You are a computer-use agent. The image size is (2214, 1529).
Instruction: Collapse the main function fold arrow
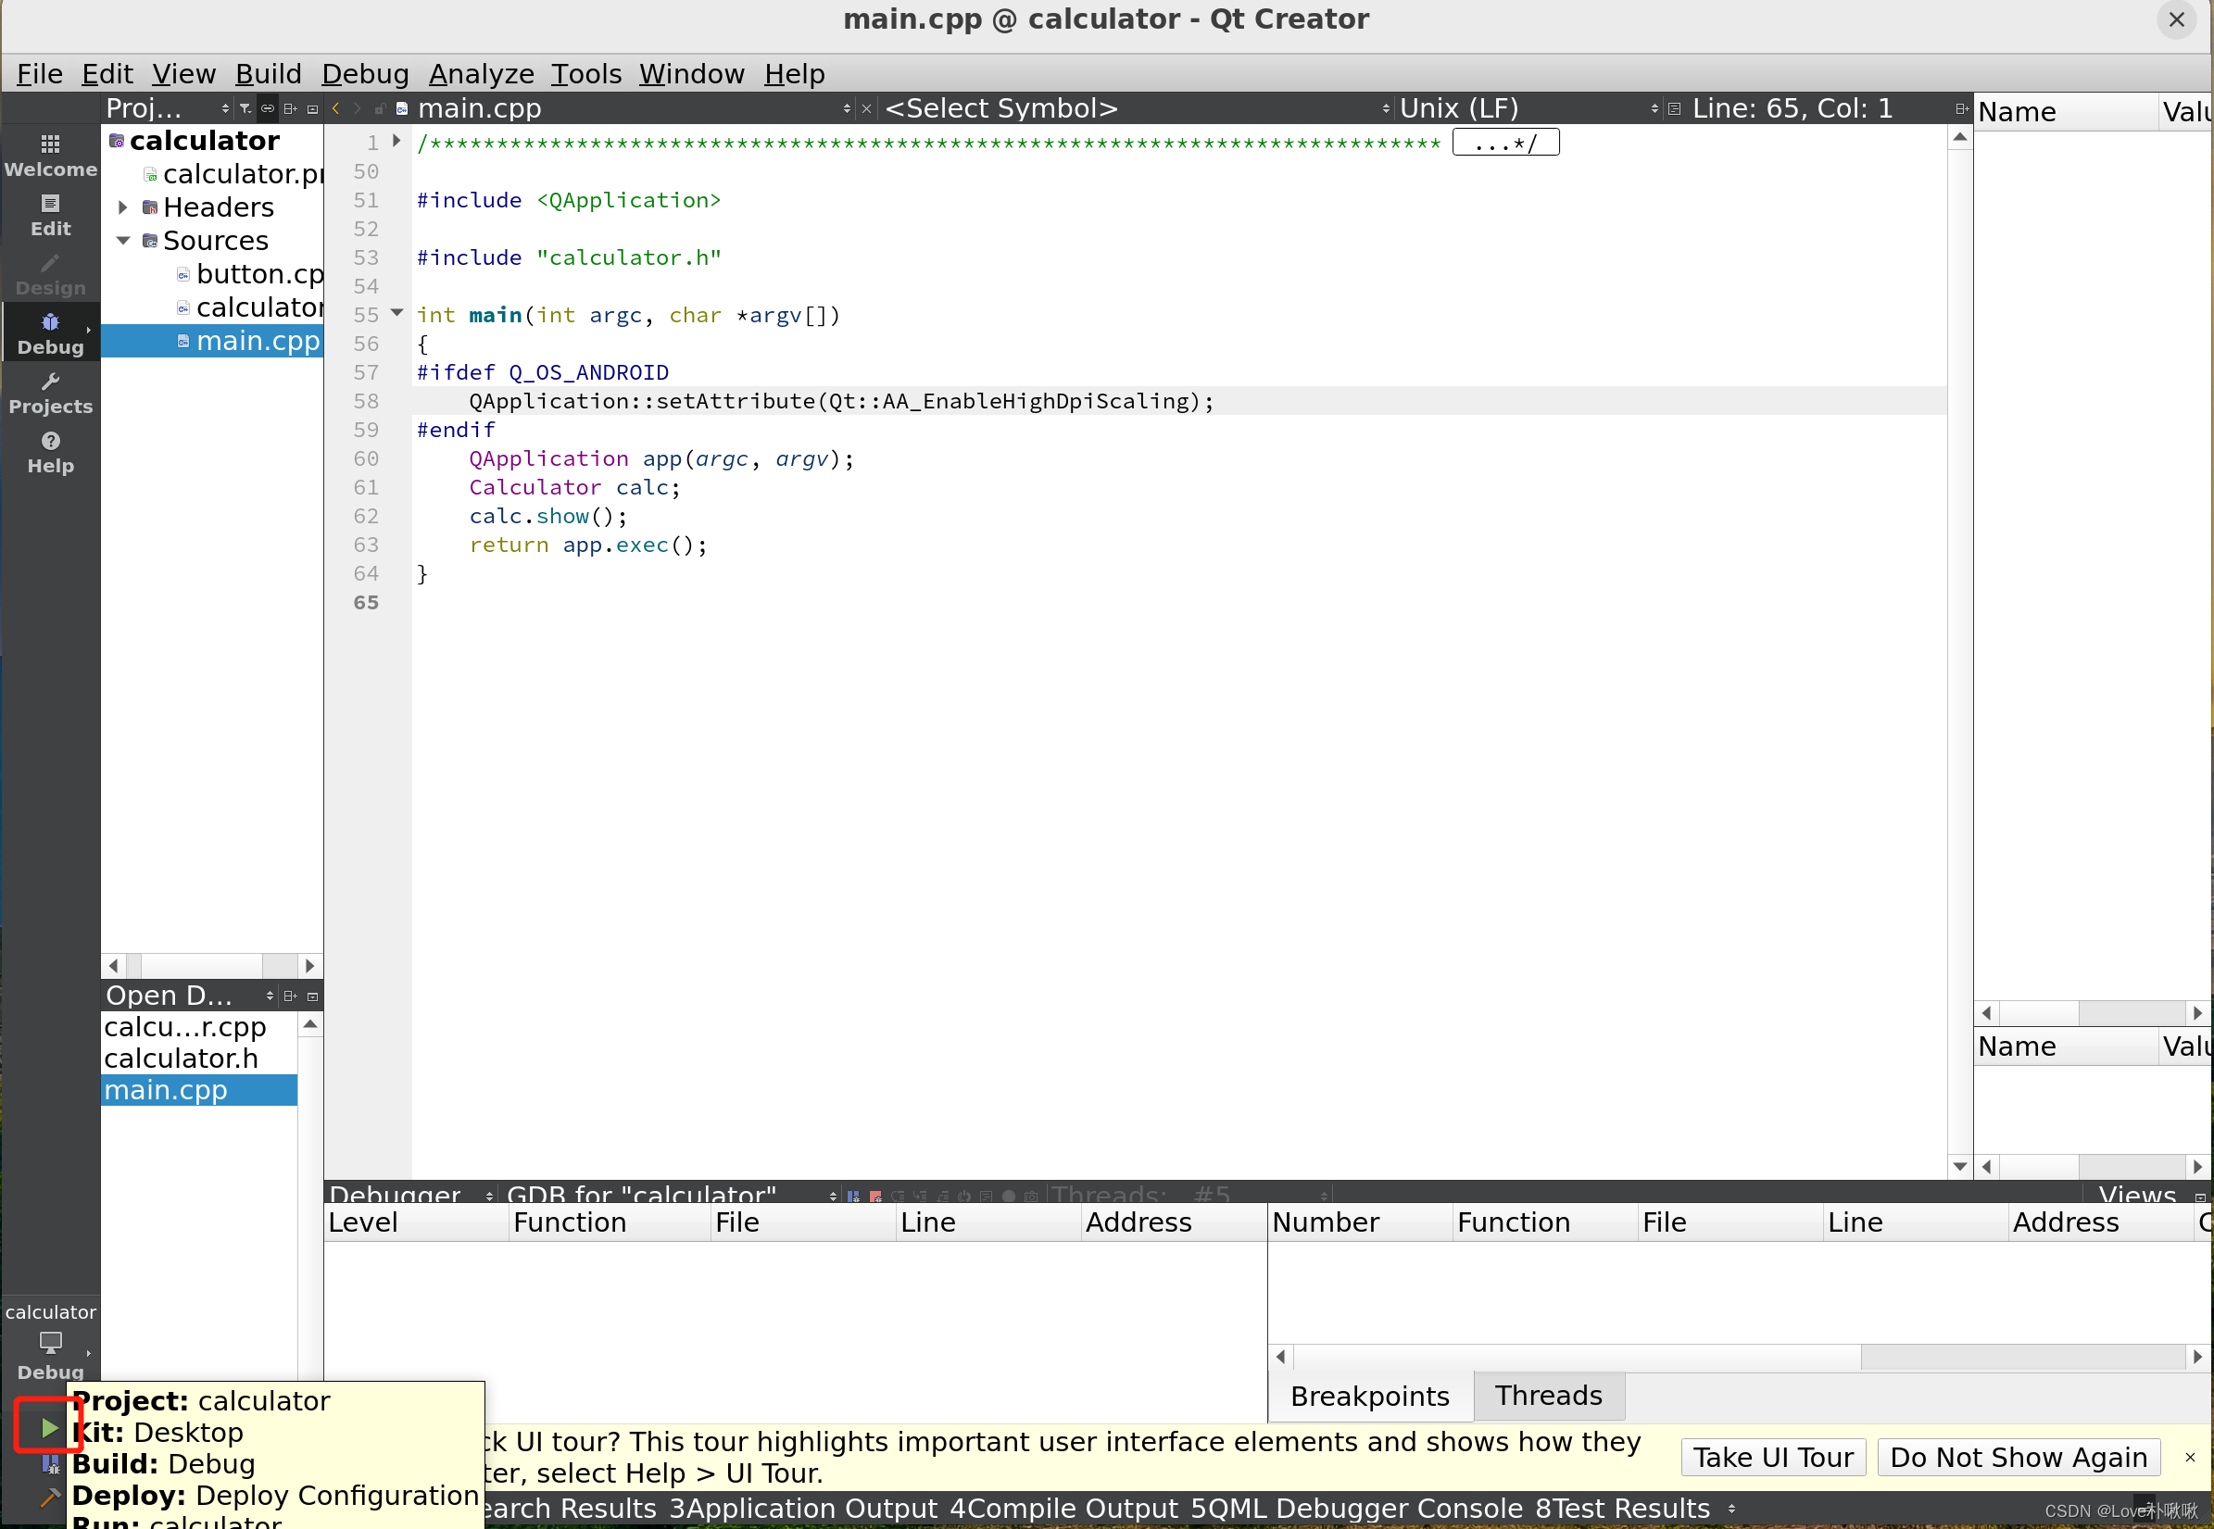click(396, 313)
